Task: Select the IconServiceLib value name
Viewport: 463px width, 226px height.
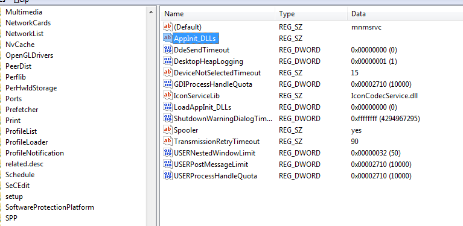Action: click(x=197, y=96)
